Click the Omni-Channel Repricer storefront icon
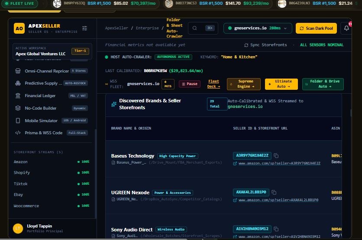The height and width of the screenshot is (240, 362). pyautogui.click(x=18, y=71)
